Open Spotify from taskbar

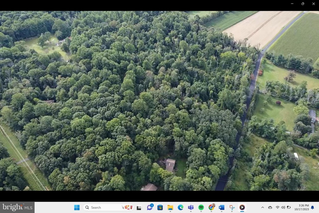(201, 207)
